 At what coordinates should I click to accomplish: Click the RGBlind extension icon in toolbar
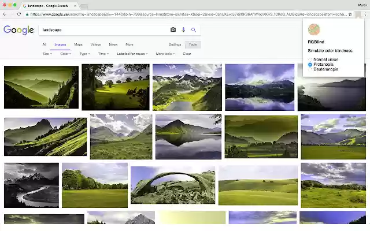358,14
